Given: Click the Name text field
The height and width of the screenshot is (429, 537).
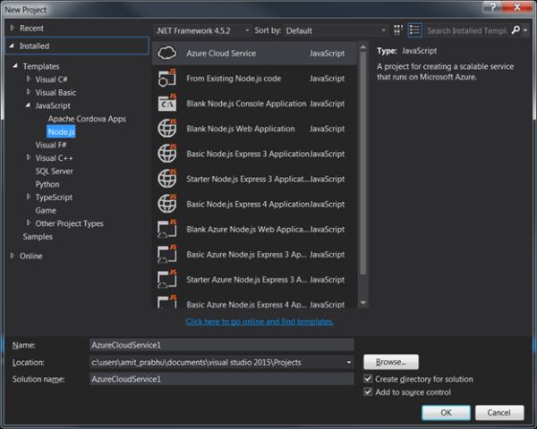Looking at the screenshot, I should pyautogui.click(x=221, y=345).
